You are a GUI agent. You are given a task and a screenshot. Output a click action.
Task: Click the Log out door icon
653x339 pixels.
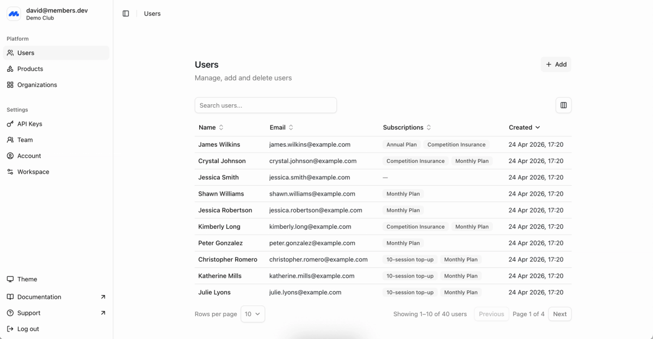tap(10, 329)
